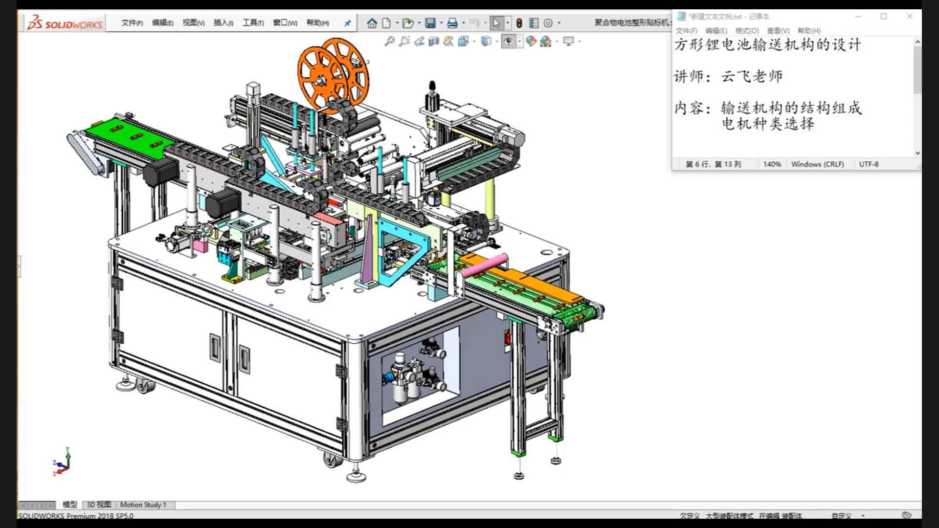Viewport: 939px width, 528px height.
Task: Toggle Hide/Show Items eye icon
Action: tap(509, 42)
